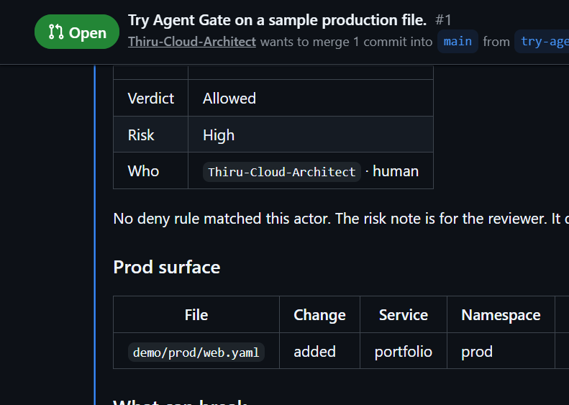The width and height of the screenshot is (569, 405).
Task: Open the main base branch link
Action: [458, 42]
